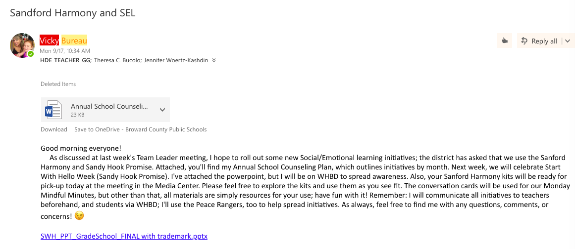Open the Reply all options dropdown arrow
Viewport: 575px width, 249px height.
[x=568, y=41]
